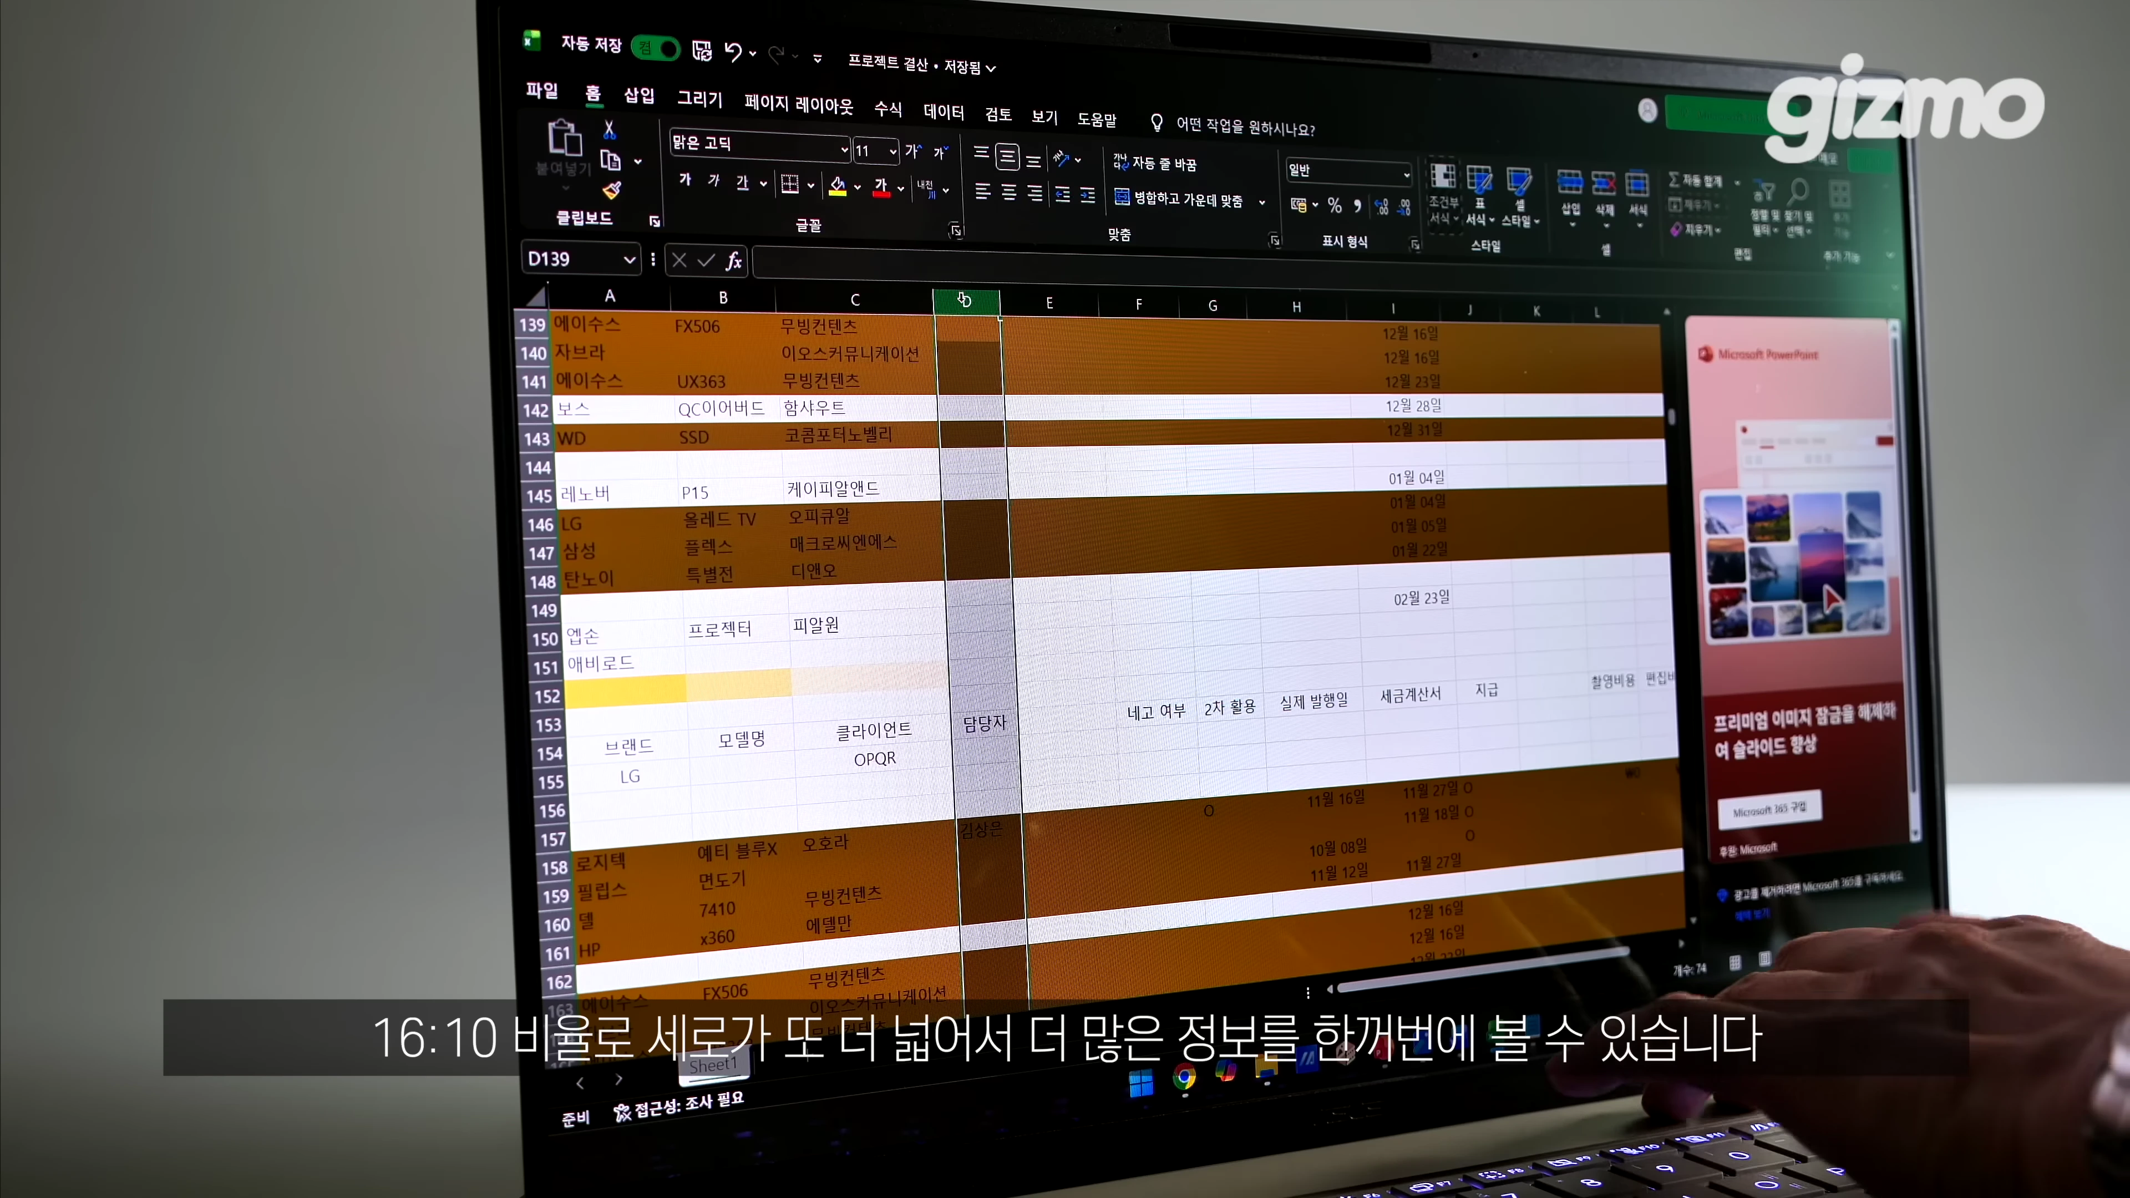
Task: Toggle 자동 줄 바꿈 wrap text
Action: click(1155, 163)
